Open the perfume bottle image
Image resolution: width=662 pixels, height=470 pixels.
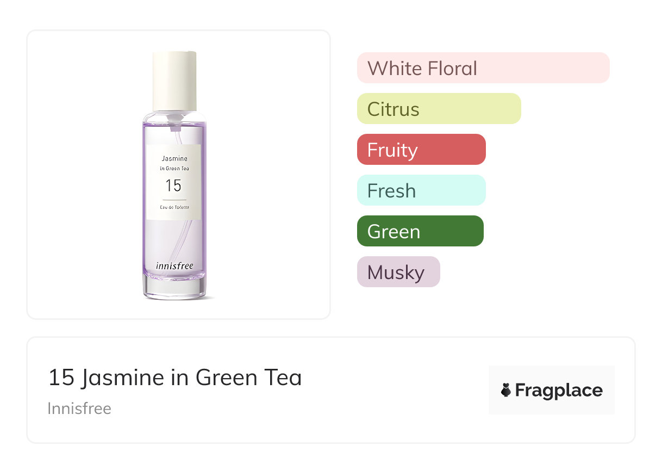174,174
